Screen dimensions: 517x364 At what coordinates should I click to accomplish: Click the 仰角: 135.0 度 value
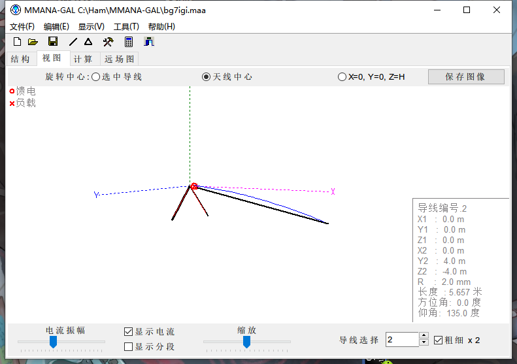click(449, 313)
